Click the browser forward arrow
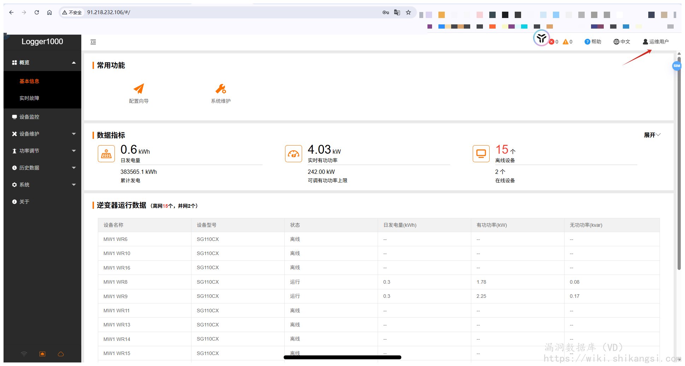Image resolution: width=685 pixels, height=366 pixels. (24, 12)
